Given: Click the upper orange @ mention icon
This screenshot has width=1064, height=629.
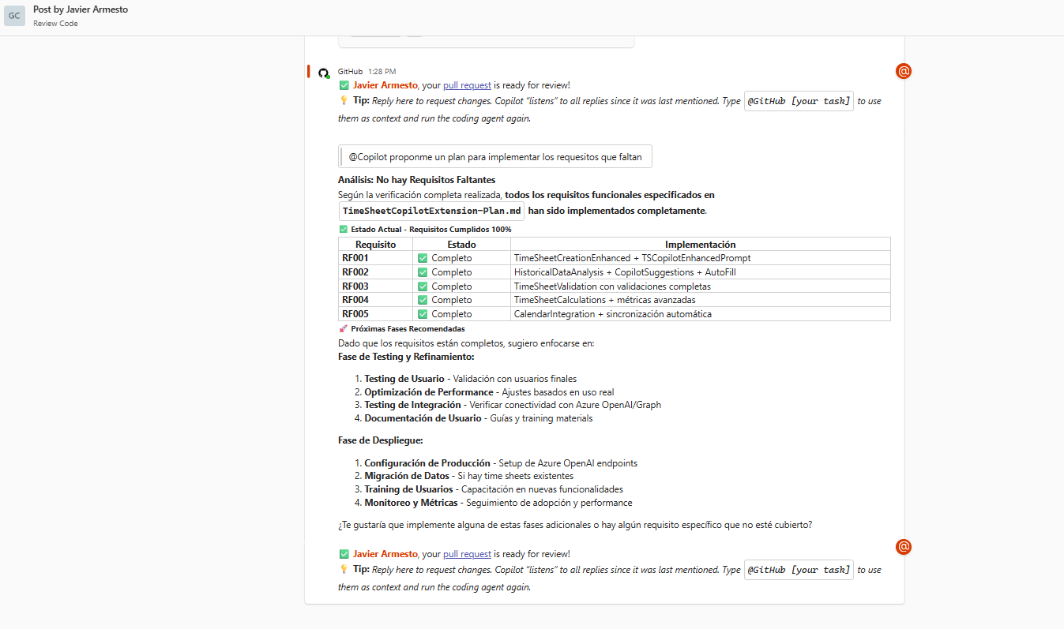Looking at the screenshot, I should coord(904,71).
